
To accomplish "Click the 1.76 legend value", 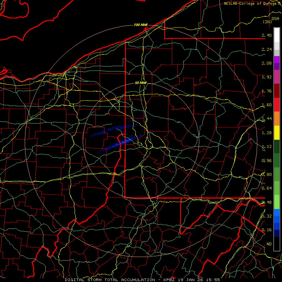I will [267, 91].
